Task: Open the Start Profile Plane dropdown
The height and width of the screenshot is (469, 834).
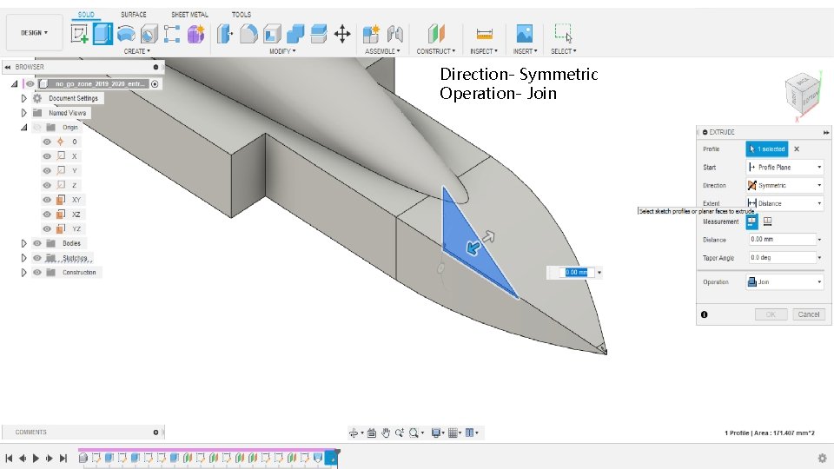Action: coord(785,167)
